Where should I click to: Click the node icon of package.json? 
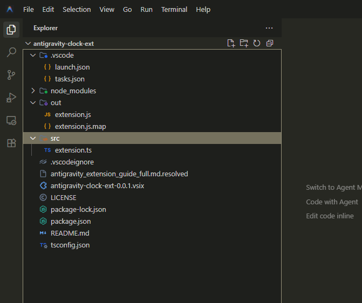(x=43, y=221)
